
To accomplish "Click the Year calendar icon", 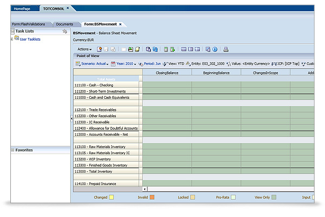I will coord(113,63).
